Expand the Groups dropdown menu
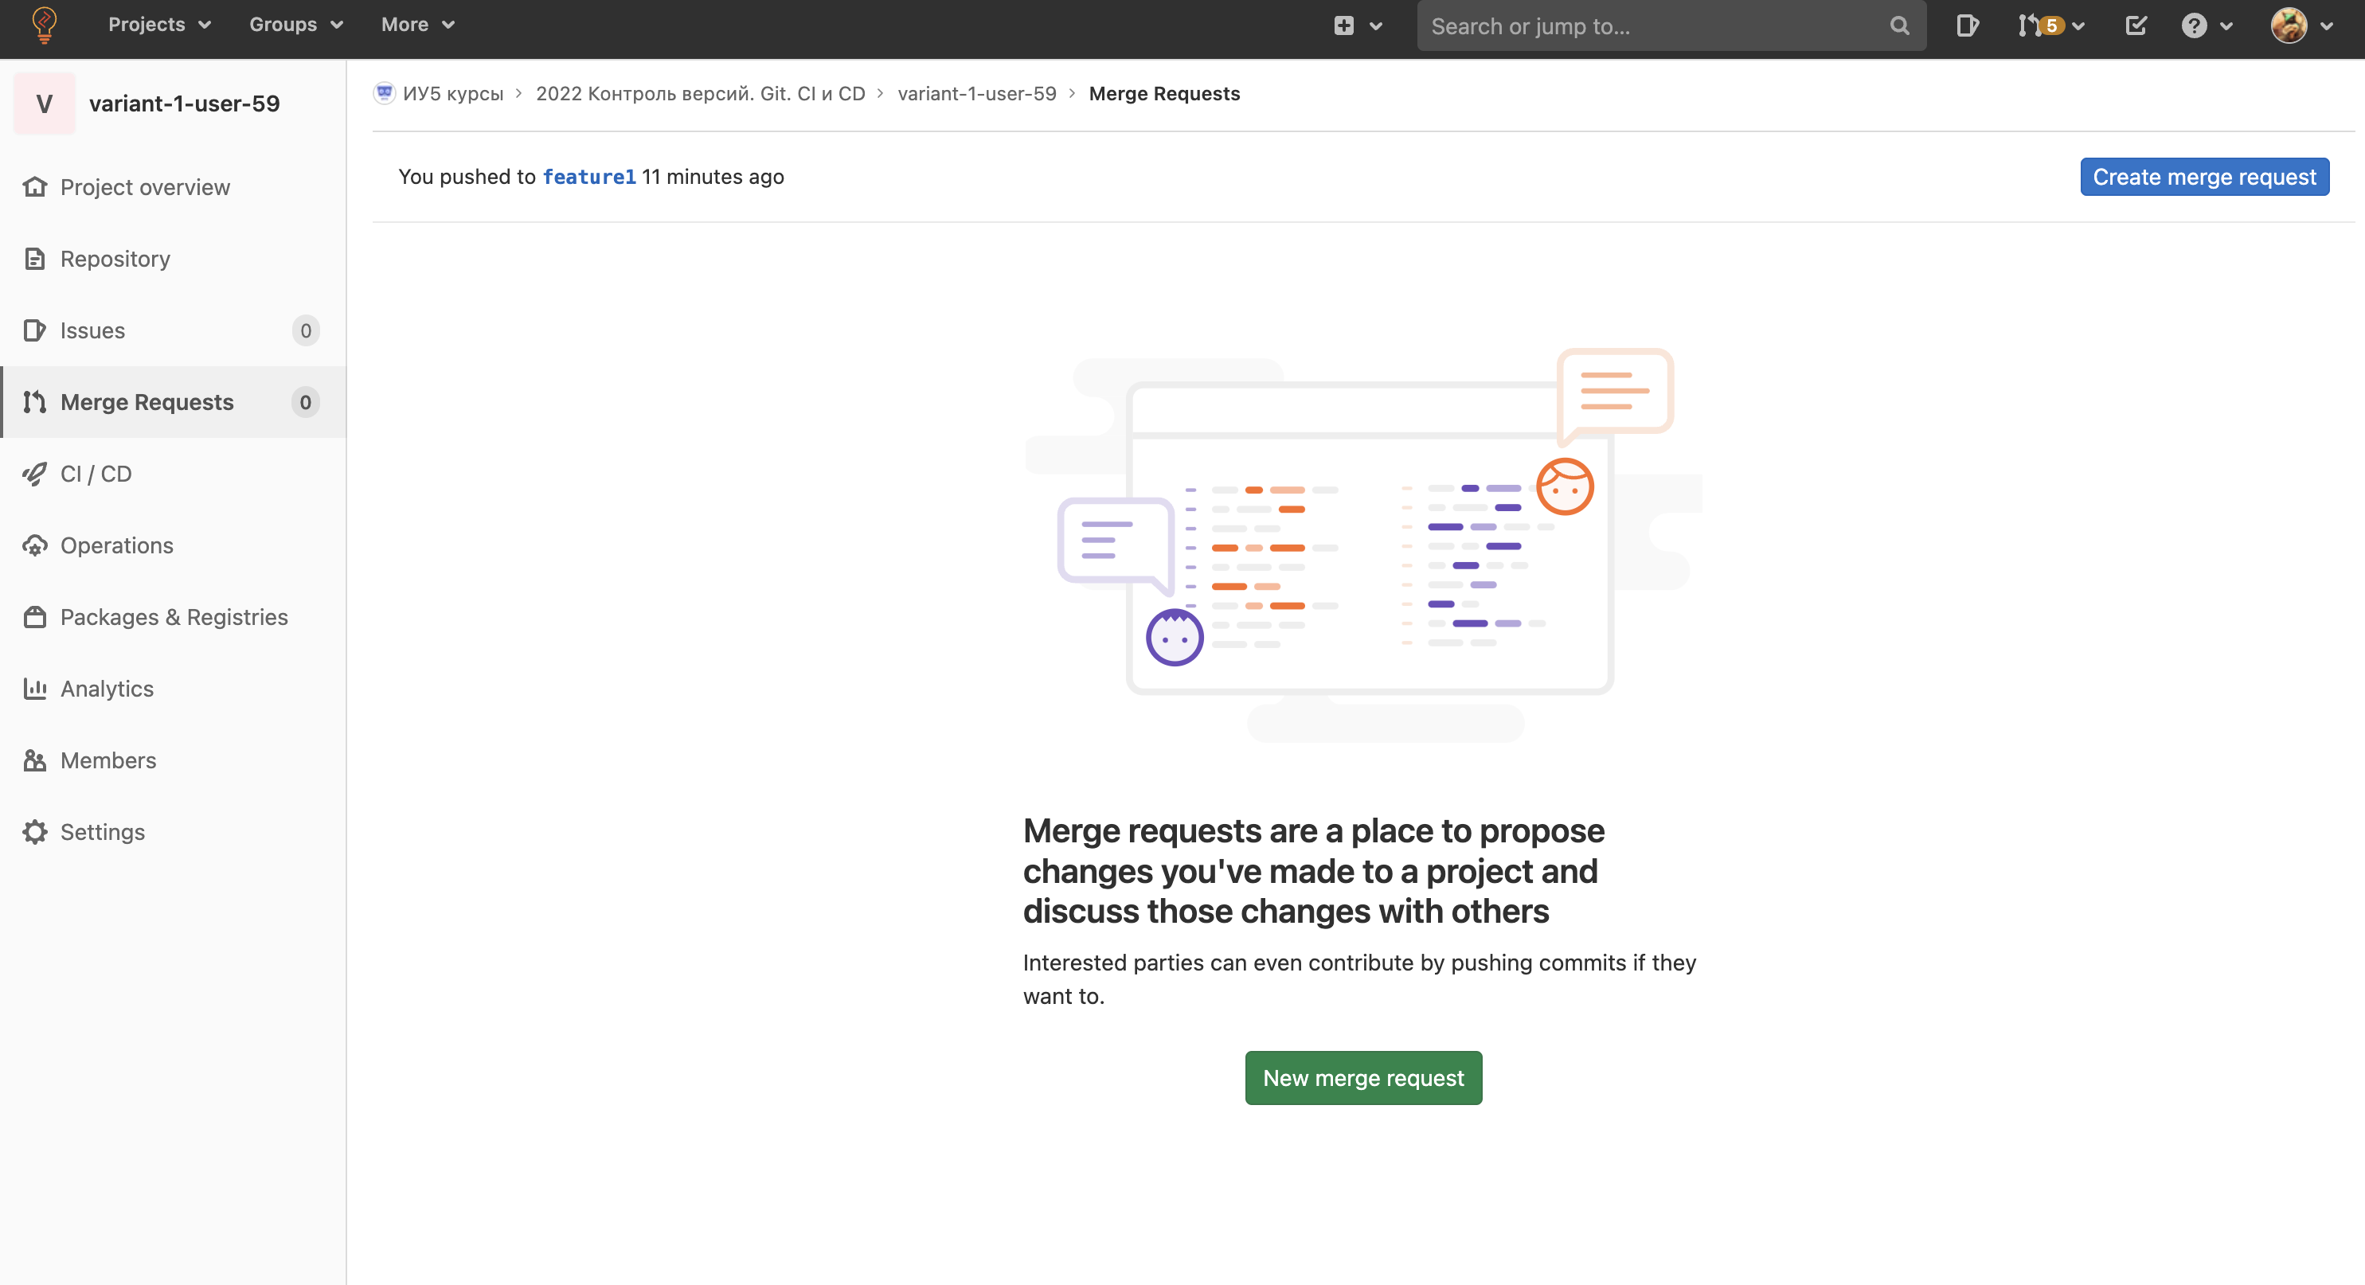This screenshot has height=1285, width=2365. 295,25
